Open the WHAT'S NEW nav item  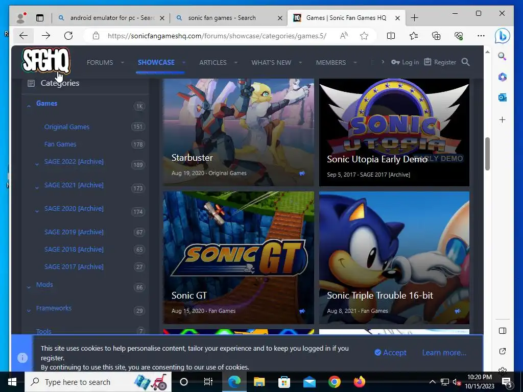coord(271,63)
